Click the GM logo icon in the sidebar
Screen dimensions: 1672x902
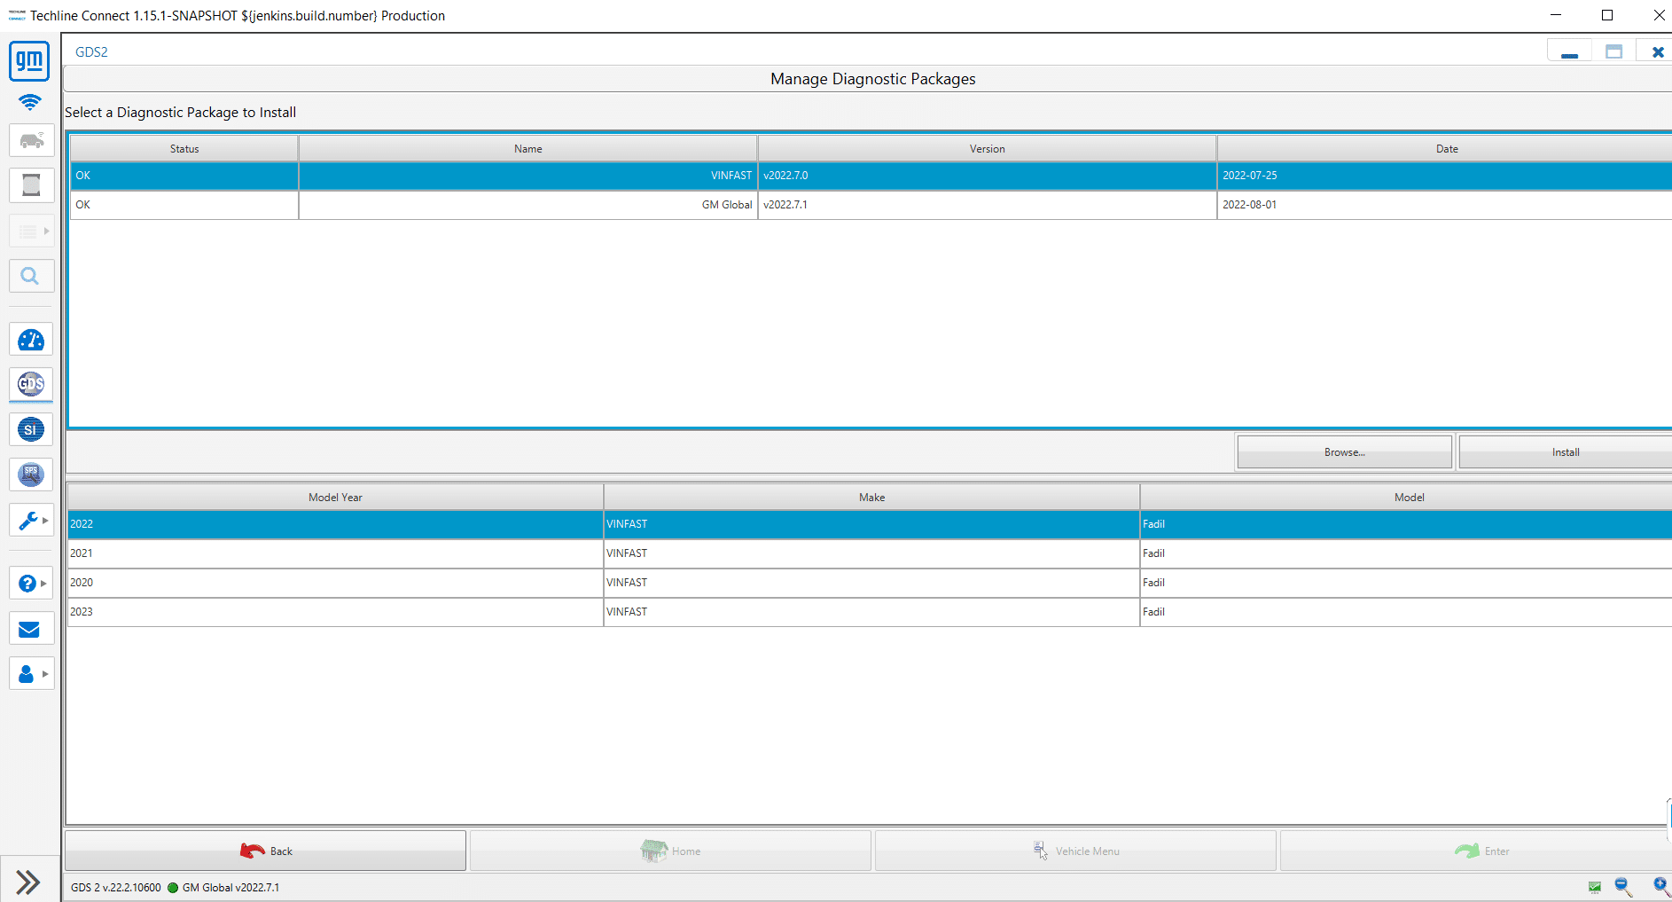click(29, 60)
